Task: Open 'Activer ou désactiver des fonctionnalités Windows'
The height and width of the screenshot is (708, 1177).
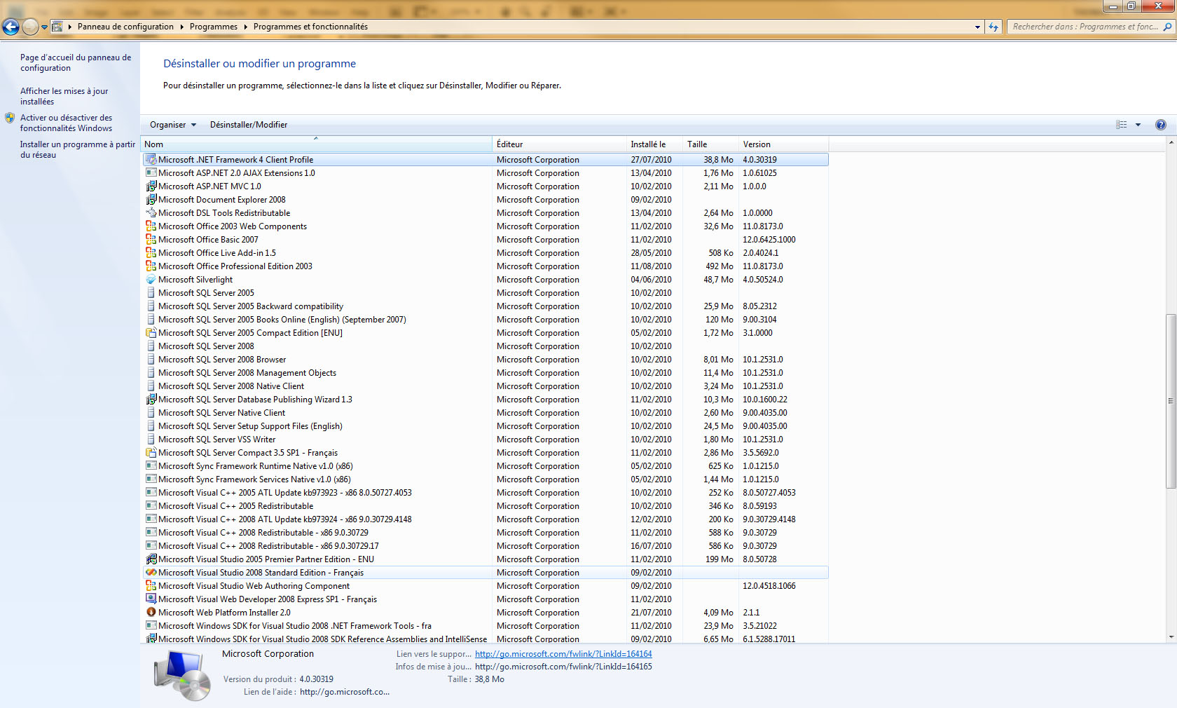Action: pos(66,123)
